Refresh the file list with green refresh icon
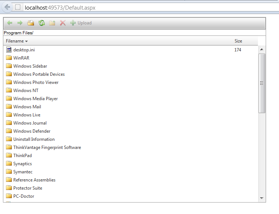 42,23
